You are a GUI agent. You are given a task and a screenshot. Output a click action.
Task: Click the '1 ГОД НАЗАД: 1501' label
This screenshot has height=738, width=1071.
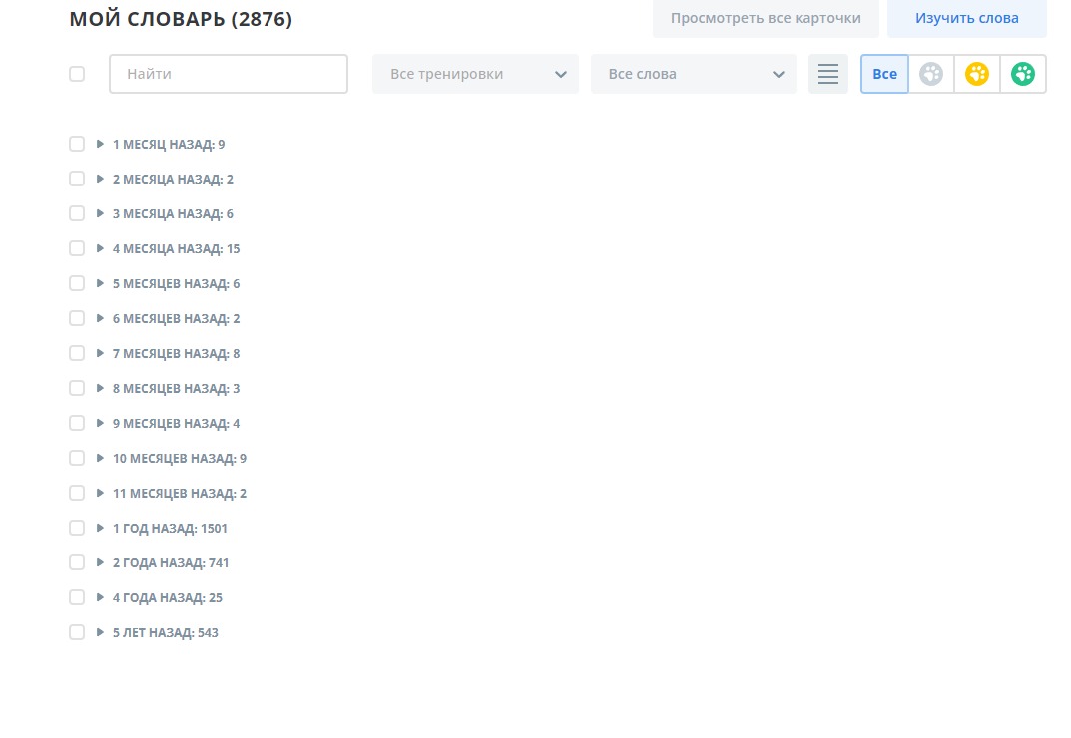point(170,528)
